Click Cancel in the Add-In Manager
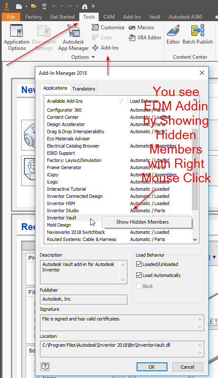The width and height of the screenshot is (218, 378). (187, 367)
